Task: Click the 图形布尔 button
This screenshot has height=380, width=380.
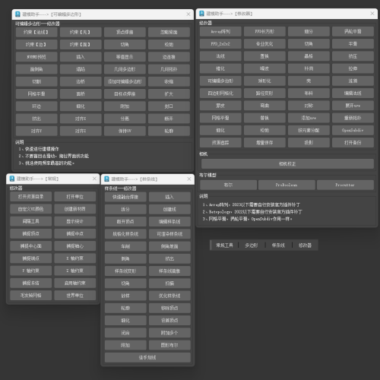Action: point(169,345)
